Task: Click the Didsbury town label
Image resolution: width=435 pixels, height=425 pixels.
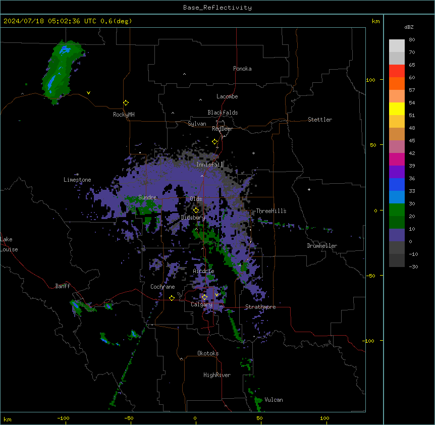Action: click(x=193, y=218)
